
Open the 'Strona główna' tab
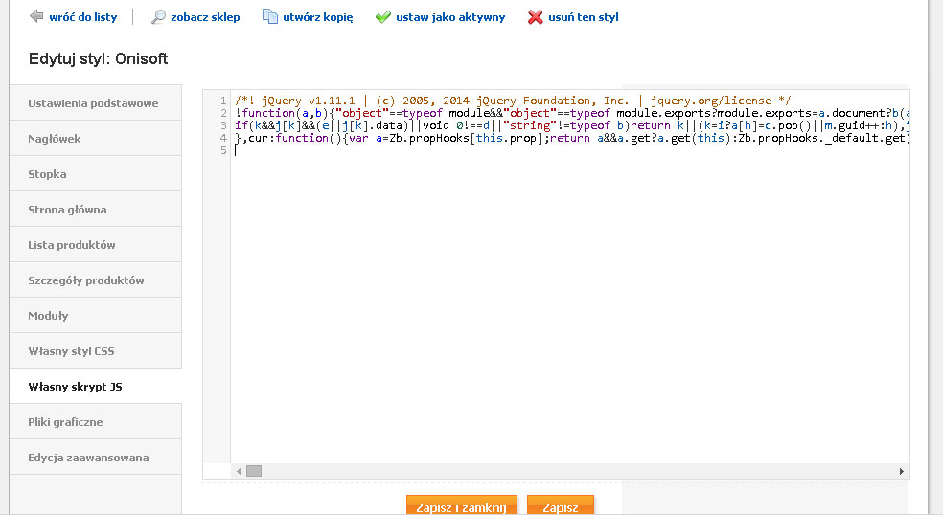[96, 209]
